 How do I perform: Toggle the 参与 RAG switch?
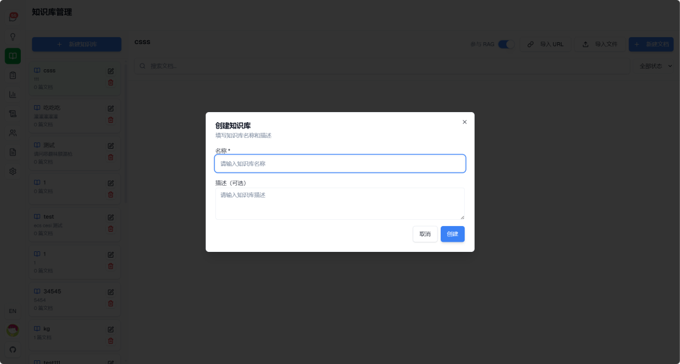pyautogui.click(x=506, y=44)
